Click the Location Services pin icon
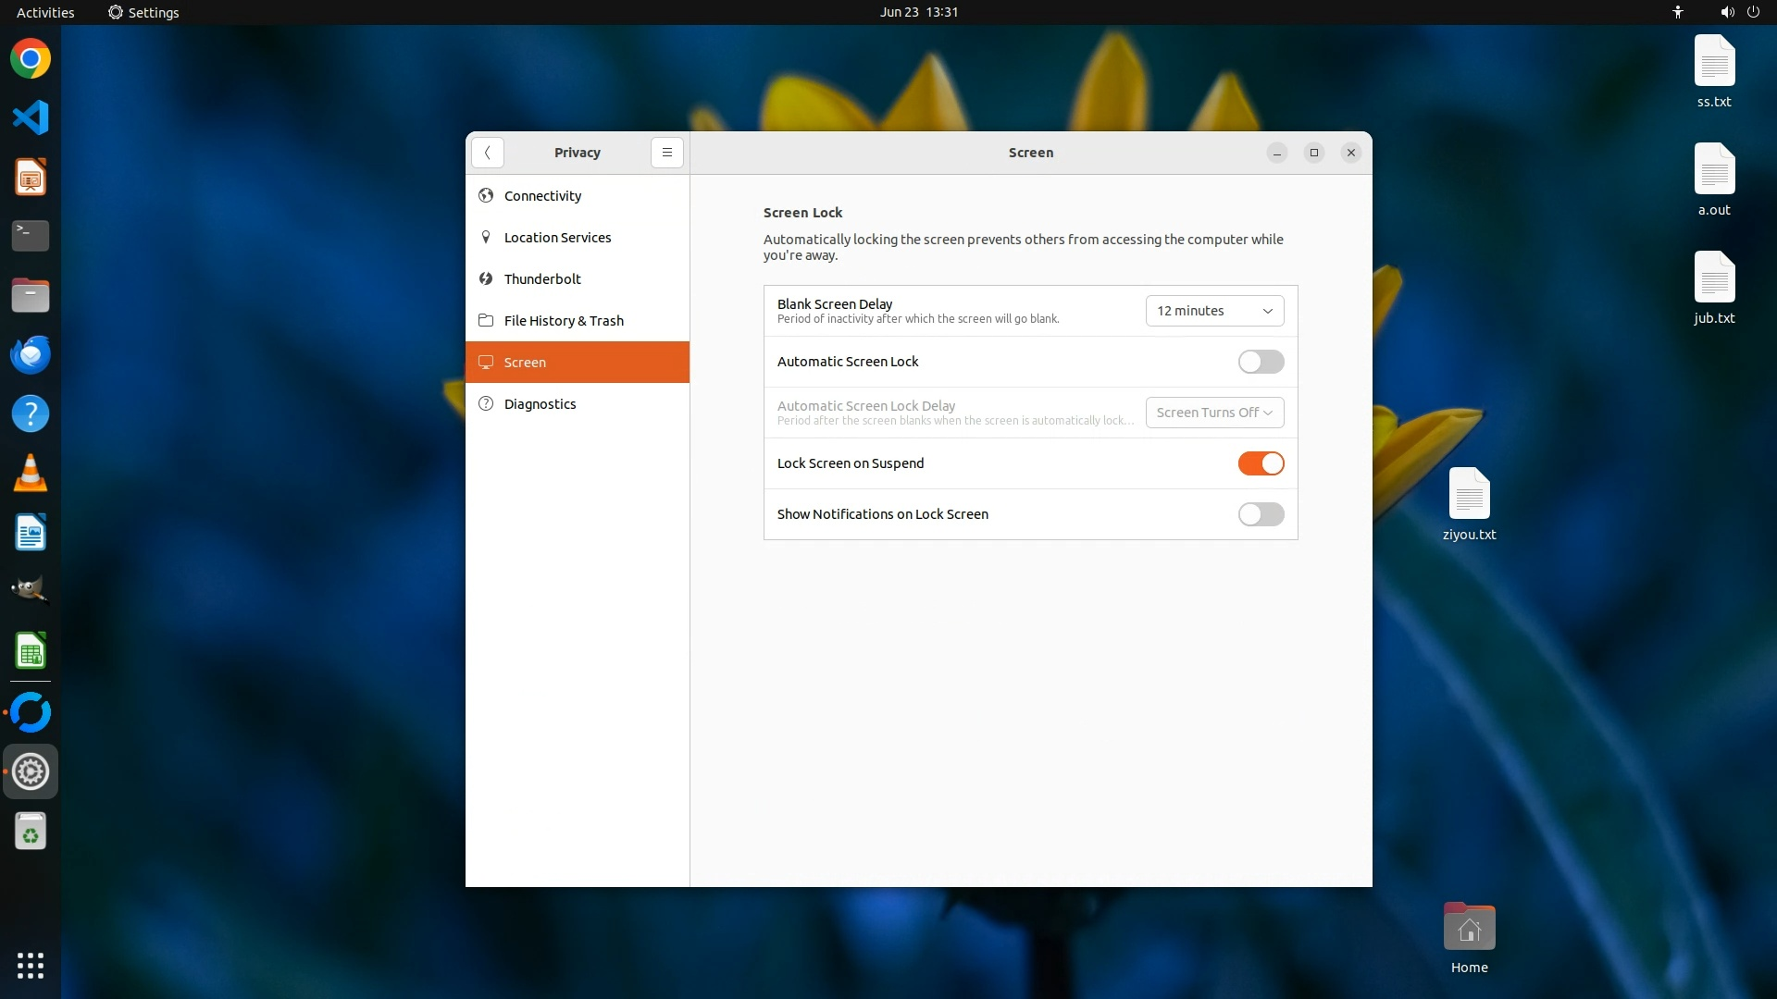The image size is (1777, 999). tap(486, 237)
